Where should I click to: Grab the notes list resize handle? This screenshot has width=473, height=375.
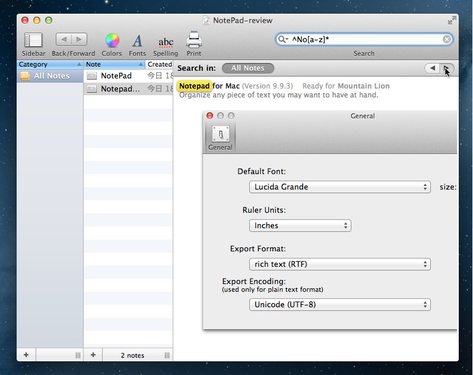(x=167, y=355)
